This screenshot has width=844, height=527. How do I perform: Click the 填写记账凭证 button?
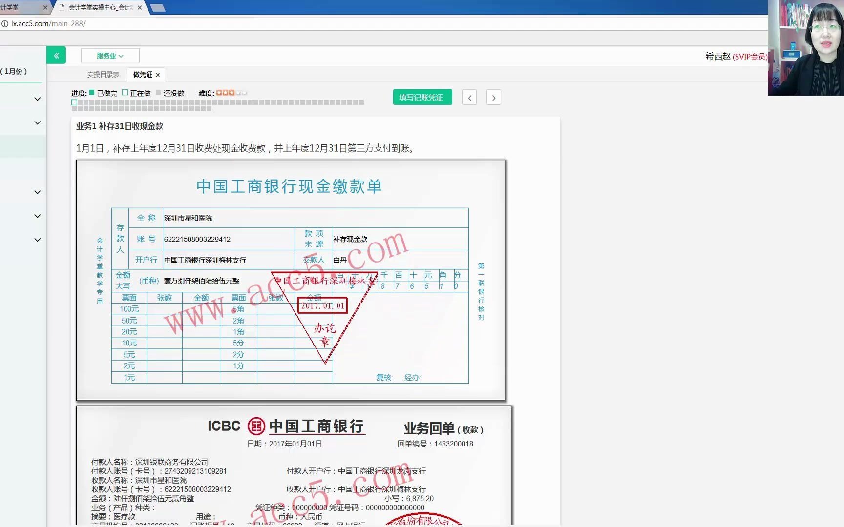coord(422,97)
